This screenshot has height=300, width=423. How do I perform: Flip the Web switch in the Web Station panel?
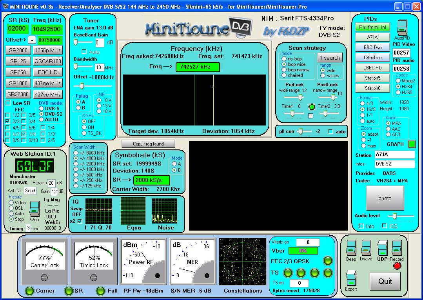point(34,209)
